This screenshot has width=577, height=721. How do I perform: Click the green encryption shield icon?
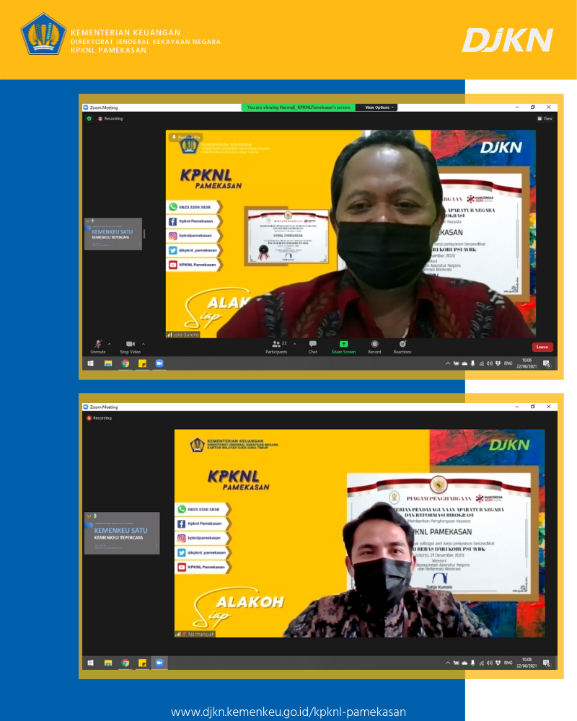[89, 118]
